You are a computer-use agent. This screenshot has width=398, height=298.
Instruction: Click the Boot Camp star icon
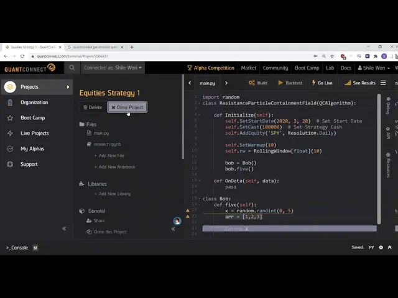pos(10,118)
